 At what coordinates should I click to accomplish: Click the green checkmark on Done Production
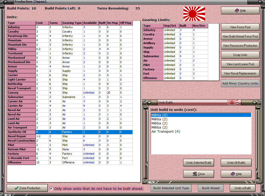[x=16, y=188]
